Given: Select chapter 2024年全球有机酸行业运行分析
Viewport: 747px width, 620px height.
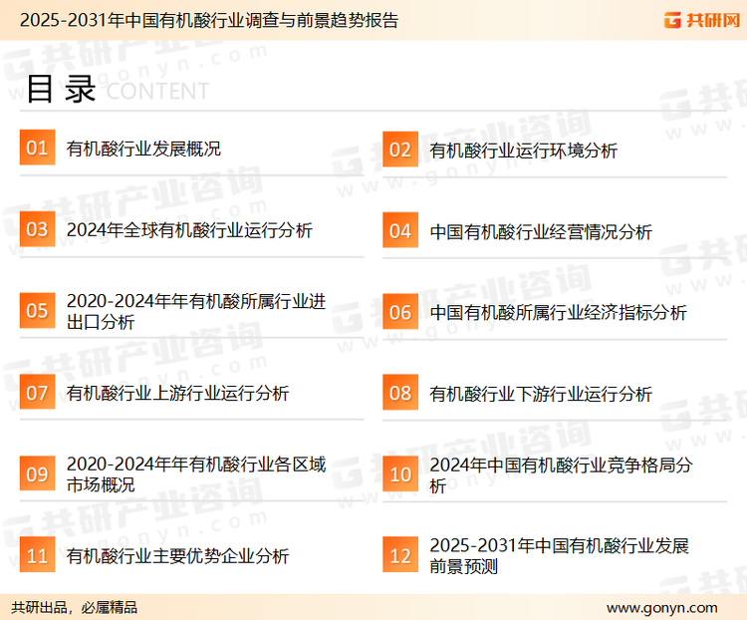Looking at the screenshot, I should [189, 230].
